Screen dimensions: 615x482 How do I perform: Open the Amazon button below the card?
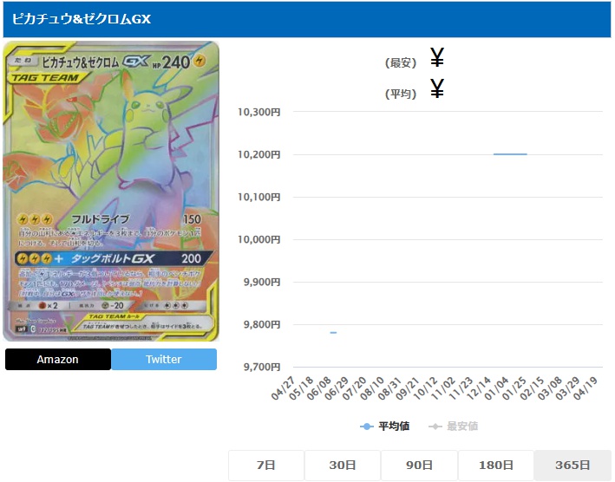(58, 360)
